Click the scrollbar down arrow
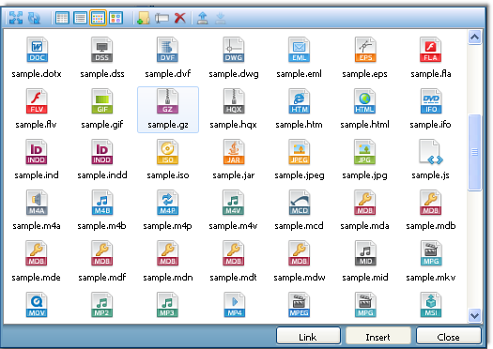 [474, 315]
